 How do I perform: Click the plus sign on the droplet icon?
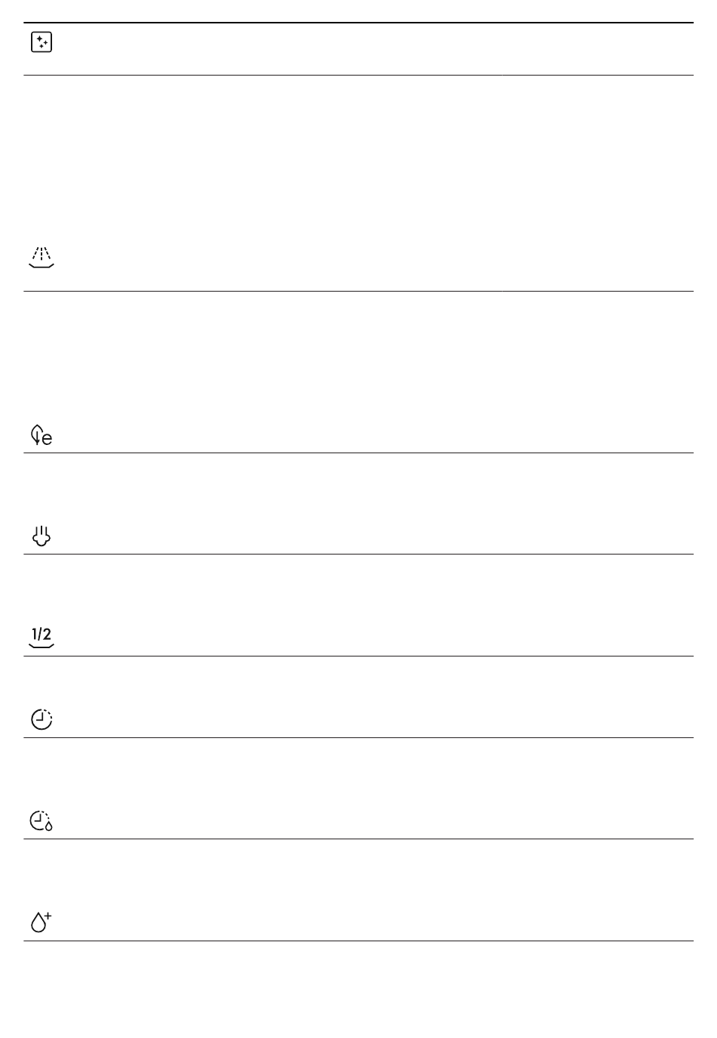point(48,916)
